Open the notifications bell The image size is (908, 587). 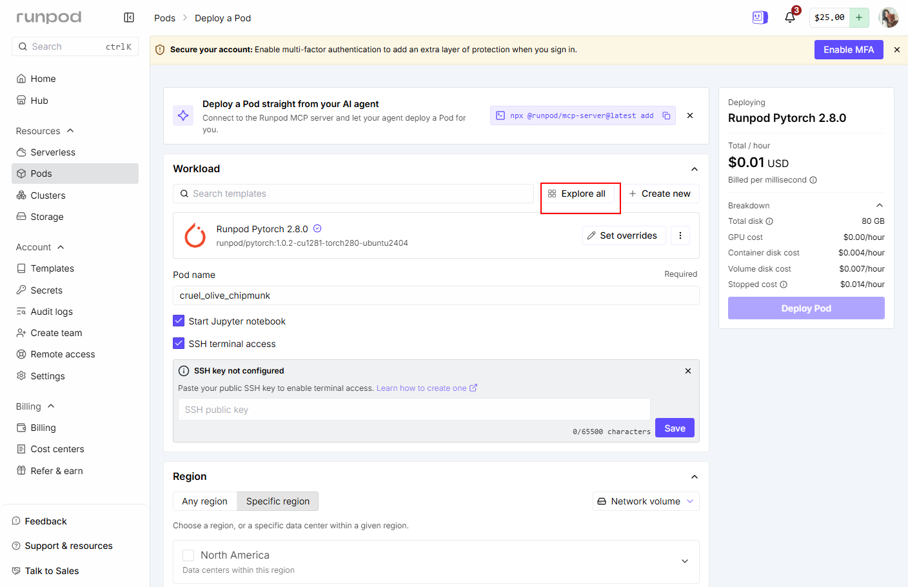[x=790, y=17]
